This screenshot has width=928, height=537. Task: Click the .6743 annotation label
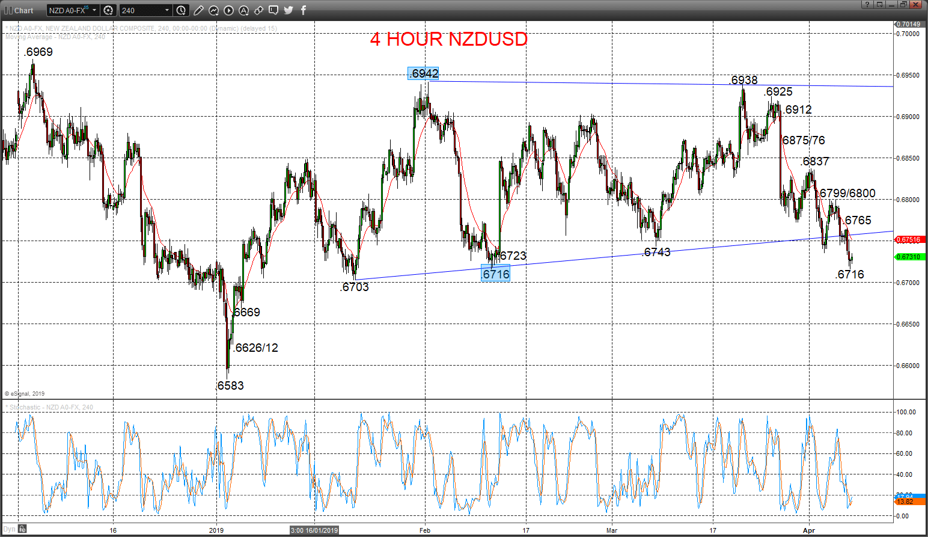click(x=656, y=252)
